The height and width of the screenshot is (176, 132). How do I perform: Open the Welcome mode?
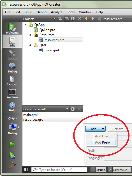(x=12, y=28)
